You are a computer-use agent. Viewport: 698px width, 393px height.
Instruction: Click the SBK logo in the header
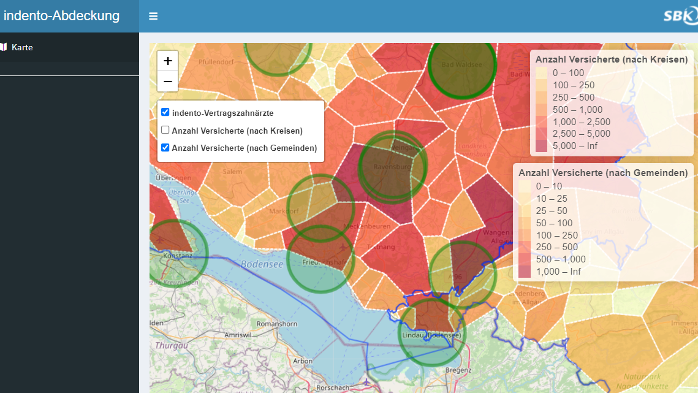pos(680,16)
